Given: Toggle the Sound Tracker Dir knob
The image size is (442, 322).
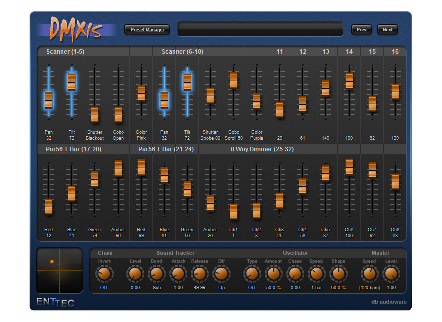Looking at the screenshot, I should pyautogui.click(x=222, y=274).
